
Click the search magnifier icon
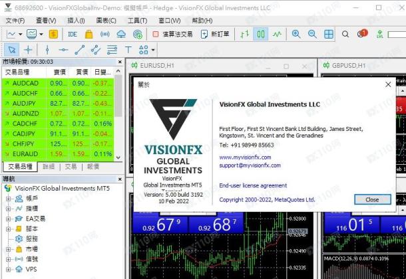coord(345,34)
